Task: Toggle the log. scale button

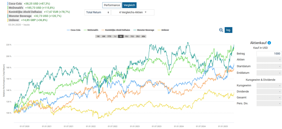Action: coord(228,30)
